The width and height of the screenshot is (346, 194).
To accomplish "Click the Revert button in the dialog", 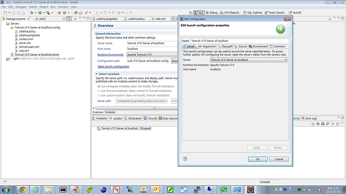I will coord(278,147).
